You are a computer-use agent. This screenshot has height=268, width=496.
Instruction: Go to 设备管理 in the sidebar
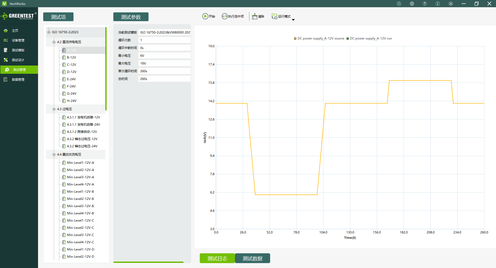[18, 40]
